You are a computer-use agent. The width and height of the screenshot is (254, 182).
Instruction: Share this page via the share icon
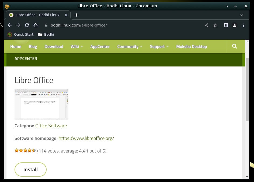tap(207, 25)
